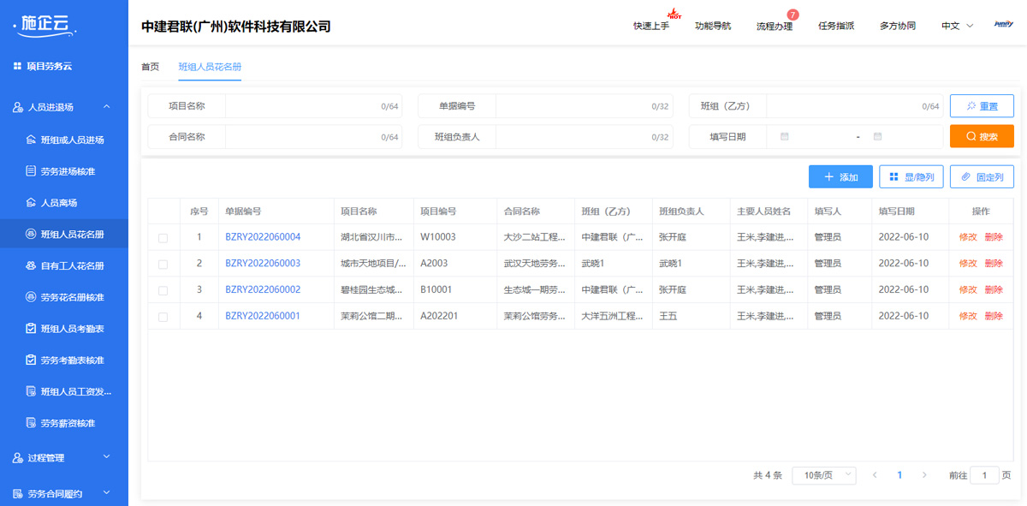Click the 固定列 pin columns button

click(x=982, y=176)
